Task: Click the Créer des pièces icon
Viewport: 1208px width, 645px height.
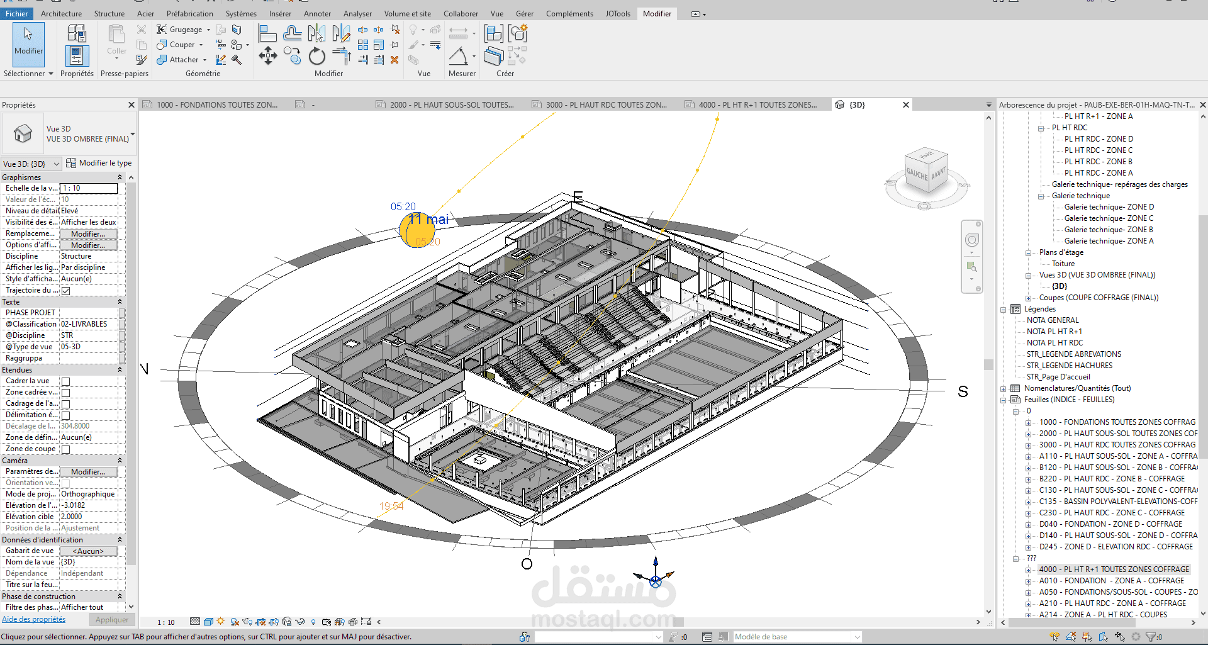Action: point(494,56)
